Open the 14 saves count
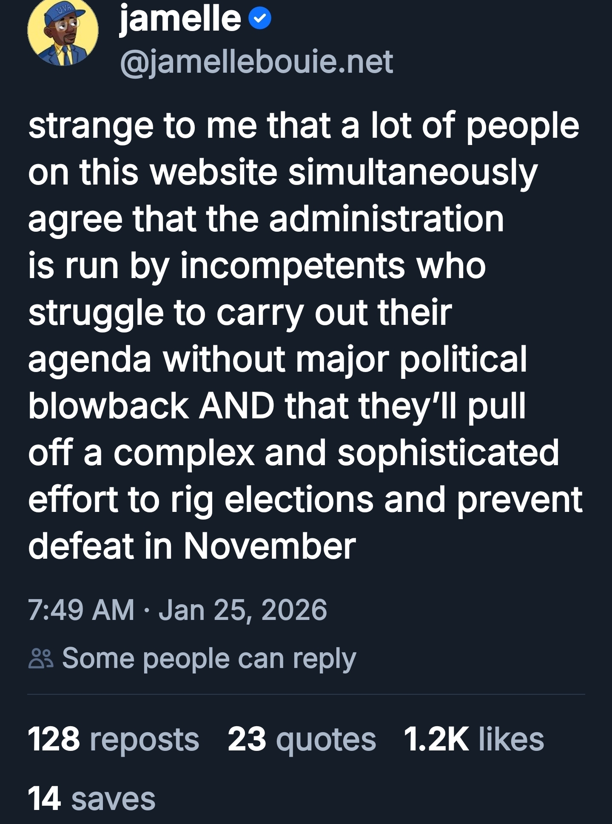The width and height of the screenshot is (612, 824). pos(91,798)
